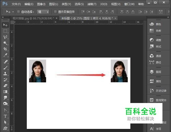The height and width of the screenshot is (132, 171).
Task: Click Align Top Edges in options bar
Action: 83,12
